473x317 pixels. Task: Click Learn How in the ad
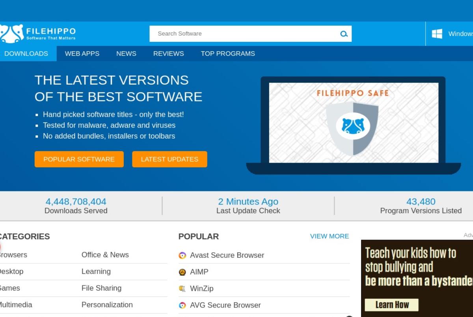(391, 305)
